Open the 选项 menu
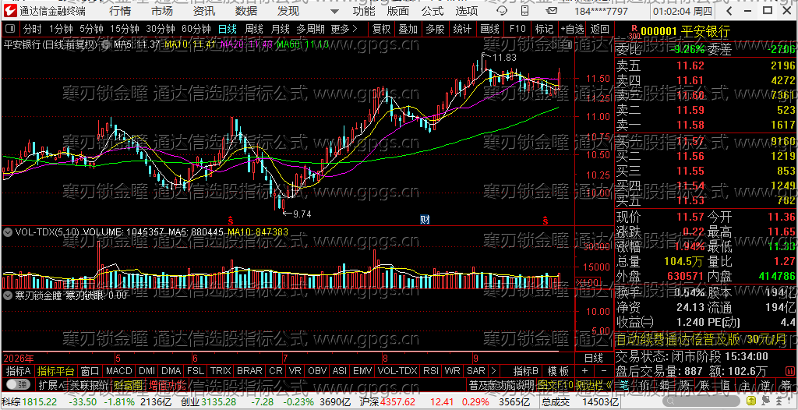 467,11
